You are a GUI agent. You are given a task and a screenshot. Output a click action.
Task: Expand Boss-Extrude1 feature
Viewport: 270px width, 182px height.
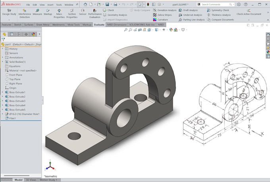(x=2, y=92)
